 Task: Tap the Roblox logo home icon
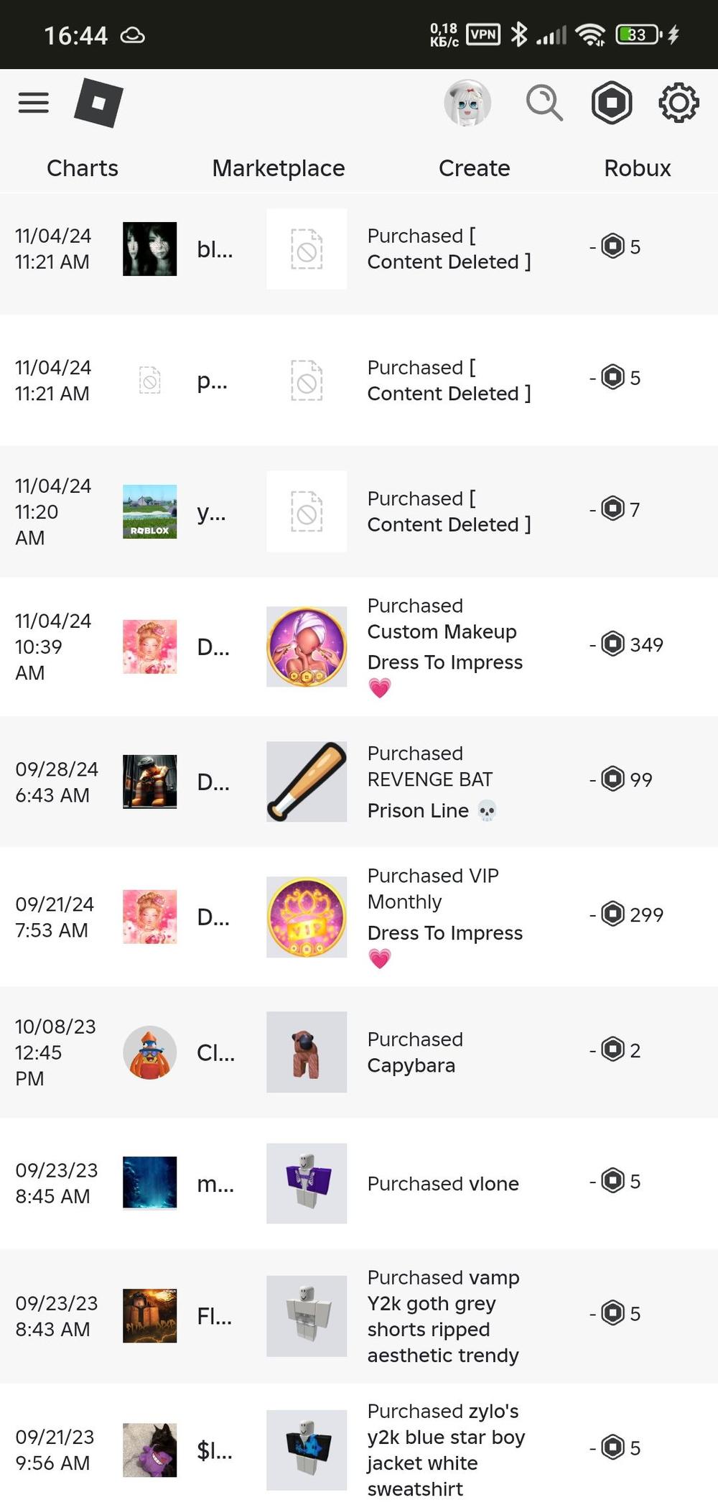(x=98, y=103)
